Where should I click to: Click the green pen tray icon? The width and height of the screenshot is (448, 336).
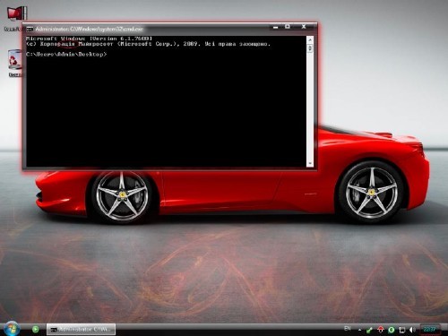pyautogui.click(x=369, y=330)
